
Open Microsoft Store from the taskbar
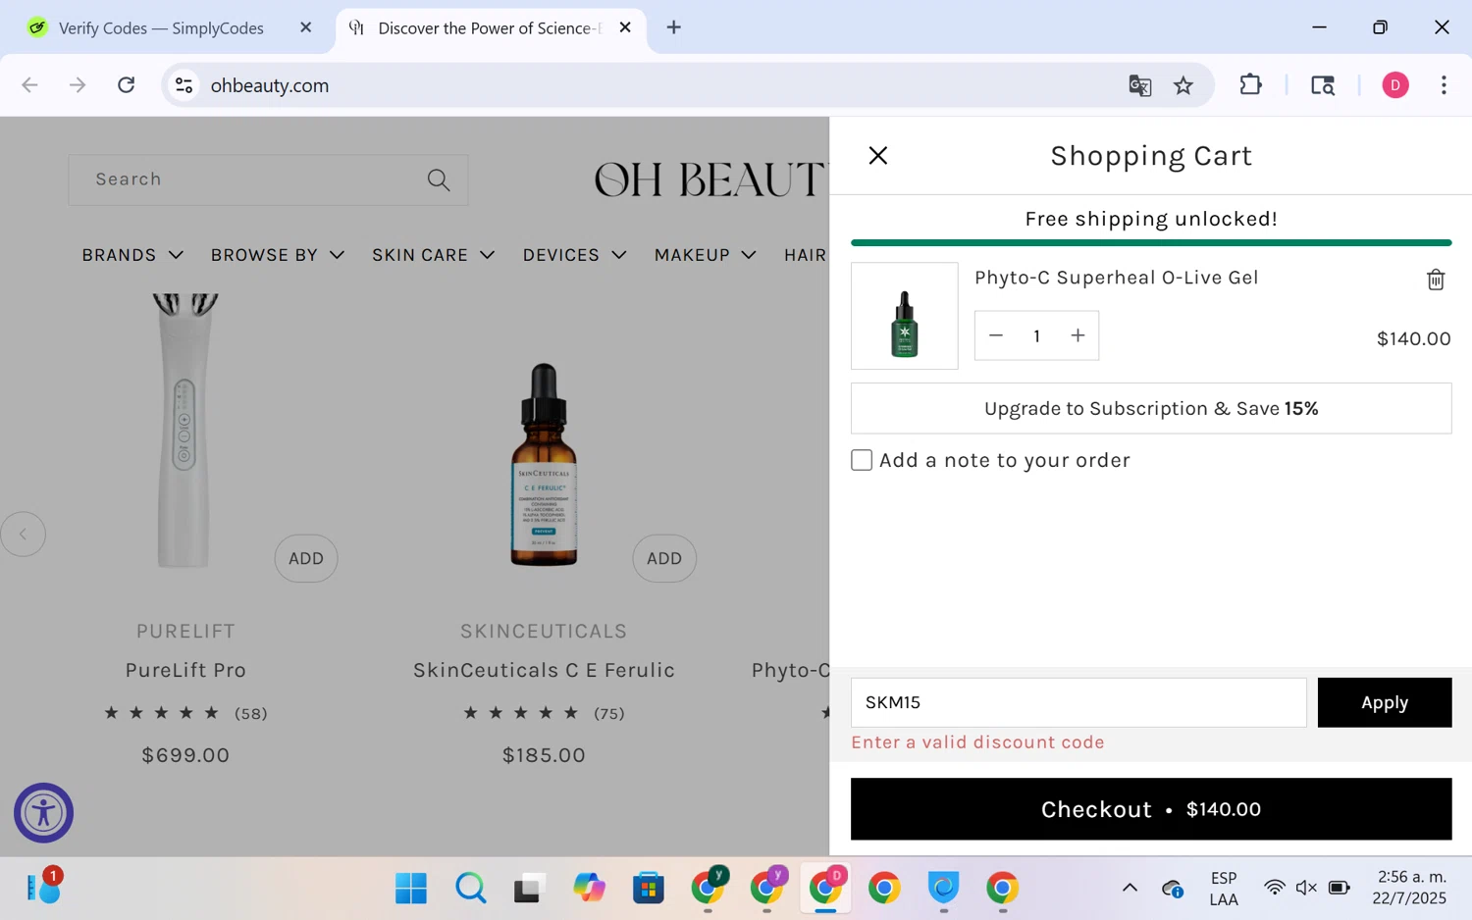coord(648,889)
